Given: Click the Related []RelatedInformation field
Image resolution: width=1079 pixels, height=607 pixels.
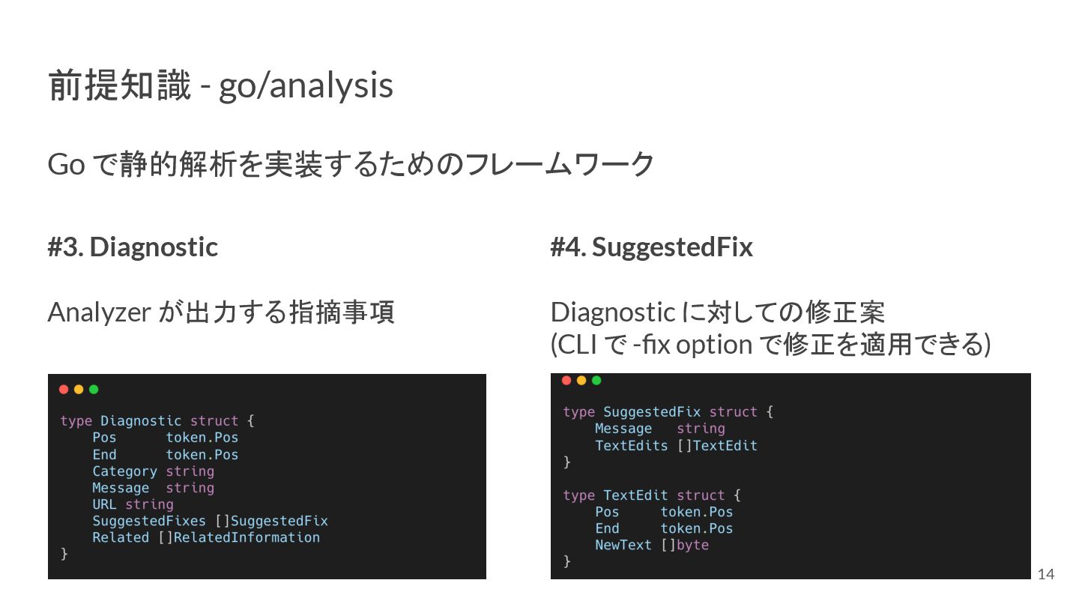Looking at the screenshot, I should pyautogui.click(x=206, y=537).
